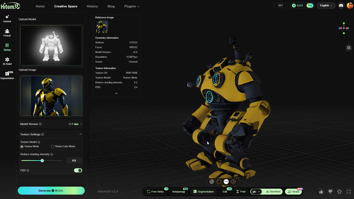
Task: Click the bottom Segmentation button
Action: tap(204, 192)
